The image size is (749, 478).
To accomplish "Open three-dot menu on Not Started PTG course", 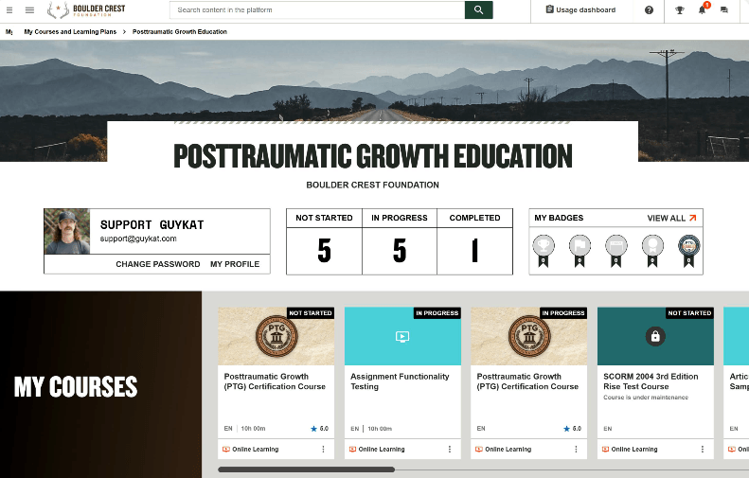I will [x=323, y=450].
